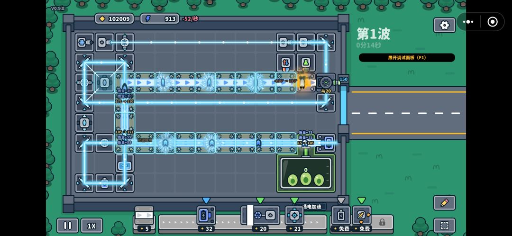
Task: Select the vertical lens tile on the top row
Action: coord(125,42)
